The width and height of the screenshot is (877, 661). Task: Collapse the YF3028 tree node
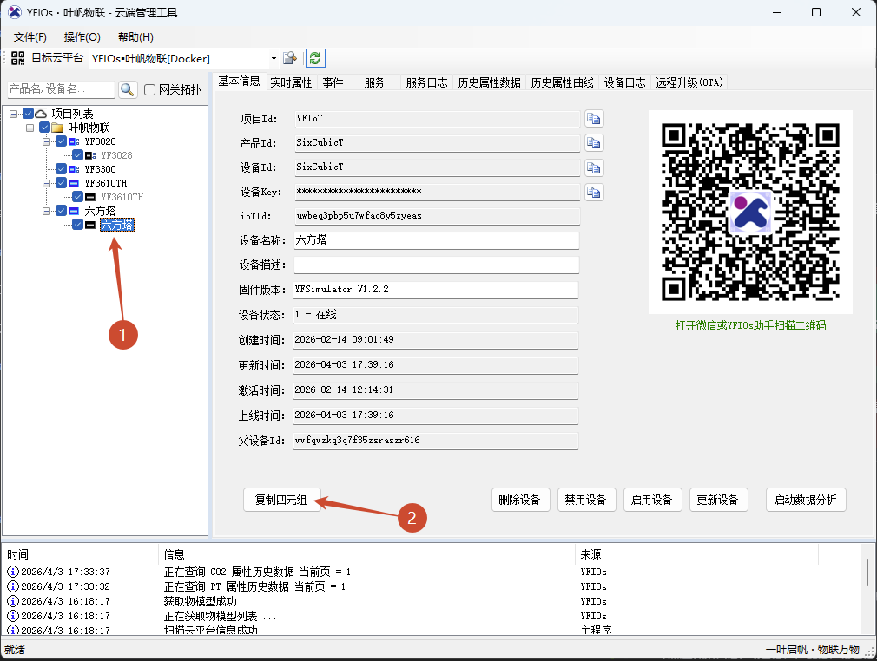[44, 141]
